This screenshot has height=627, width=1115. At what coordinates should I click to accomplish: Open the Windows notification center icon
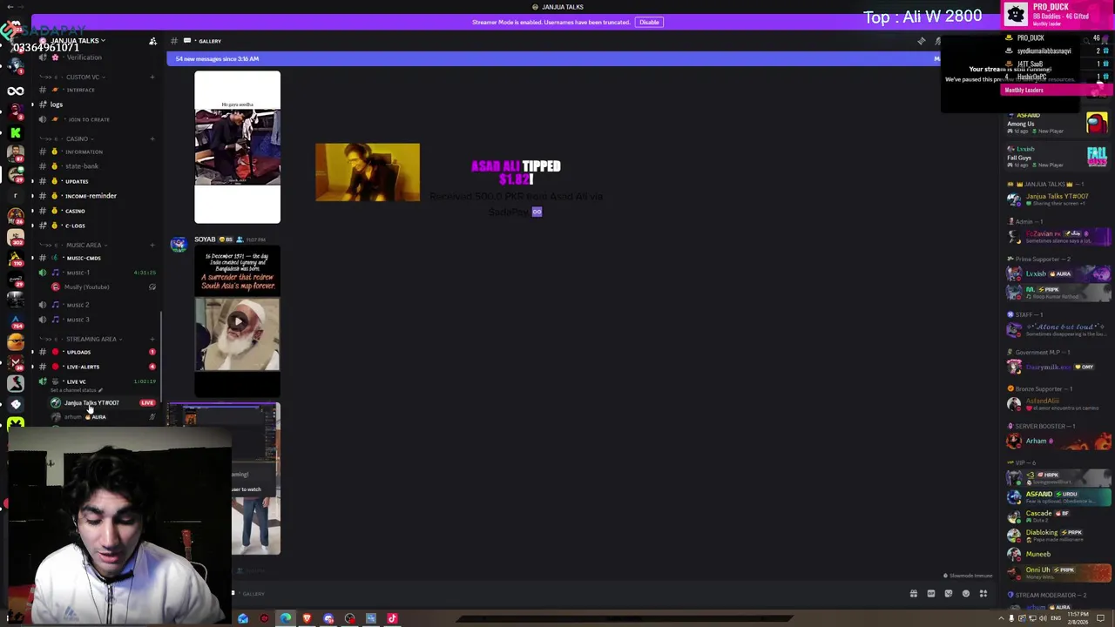(x=1101, y=619)
